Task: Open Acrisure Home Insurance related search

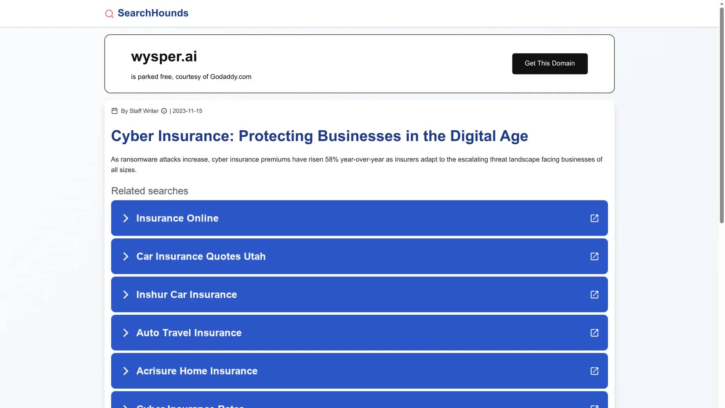Action: pyautogui.click(x=359, y=371)
